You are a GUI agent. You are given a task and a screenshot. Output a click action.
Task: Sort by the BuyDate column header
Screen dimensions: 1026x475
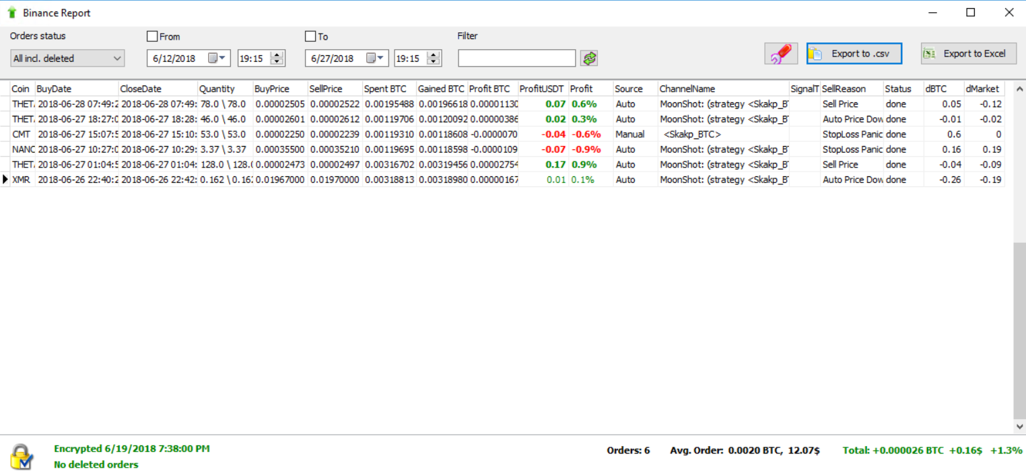[x=77, y=89]
